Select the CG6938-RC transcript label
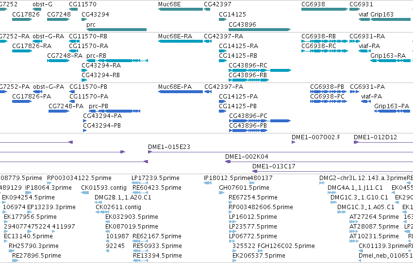This screenshot has height=263, width=413. point(319,46)
